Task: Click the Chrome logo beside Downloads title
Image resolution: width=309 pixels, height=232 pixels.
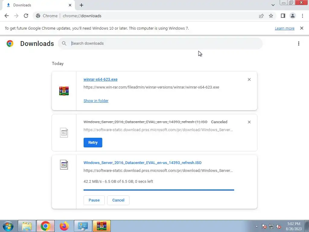Action: [x=10, y=43]
